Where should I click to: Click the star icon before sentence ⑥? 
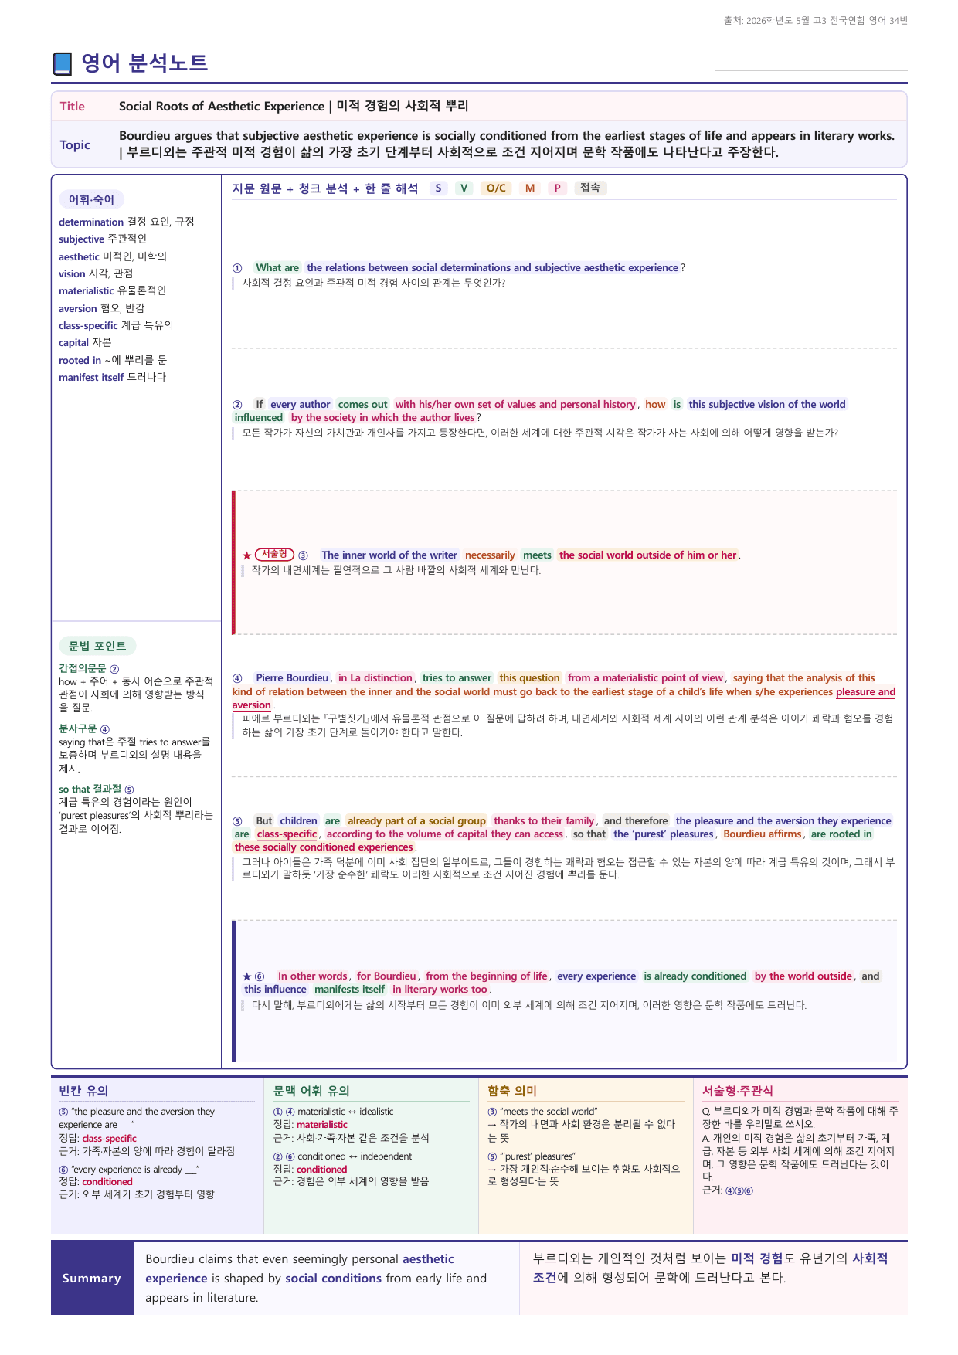click(246, 976)
